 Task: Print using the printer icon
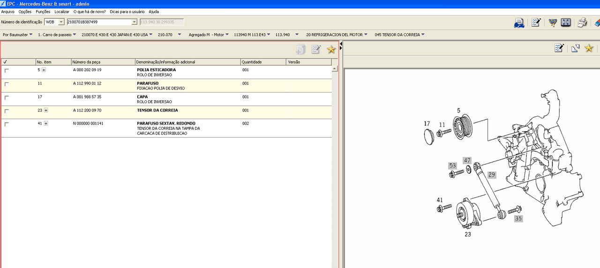(582, 22)
